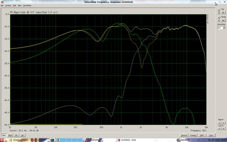The width and height of the screenshot is (227, 142).
Task: Raise graph Top with up arrow
Action: pos(218,10)
